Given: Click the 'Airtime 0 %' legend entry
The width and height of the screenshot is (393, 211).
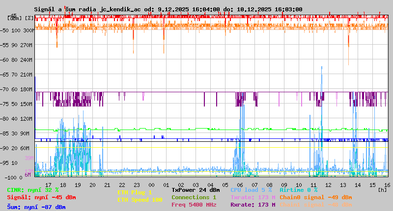Looking at the screenshot, I should click(299, 190).
